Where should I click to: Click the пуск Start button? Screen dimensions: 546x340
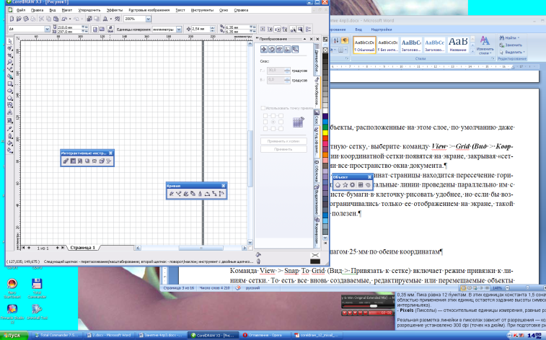tap(14, 336)
